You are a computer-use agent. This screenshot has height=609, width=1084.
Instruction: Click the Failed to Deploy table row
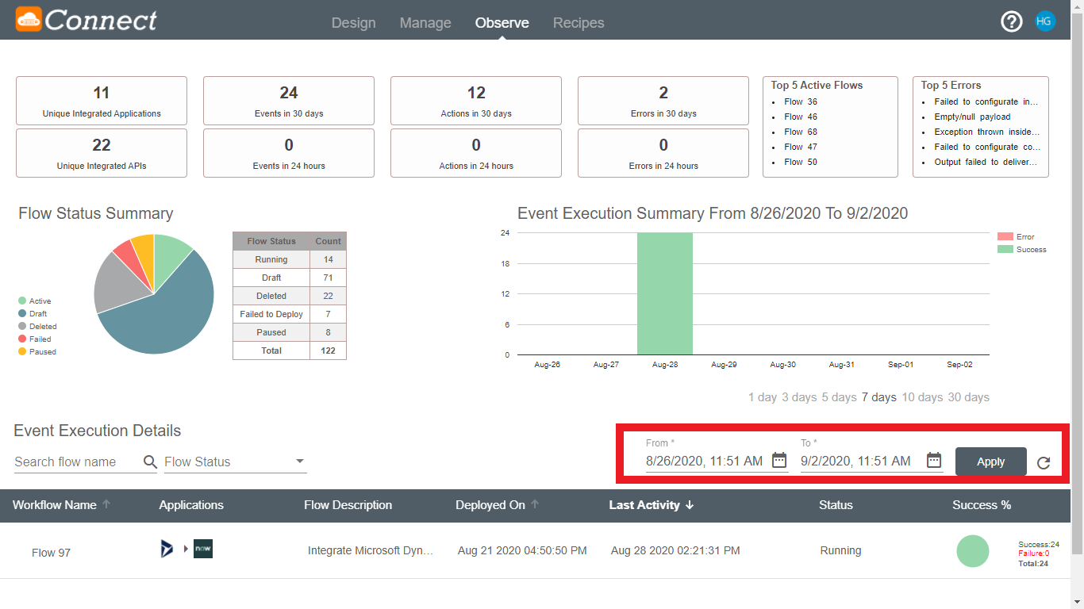290,314
